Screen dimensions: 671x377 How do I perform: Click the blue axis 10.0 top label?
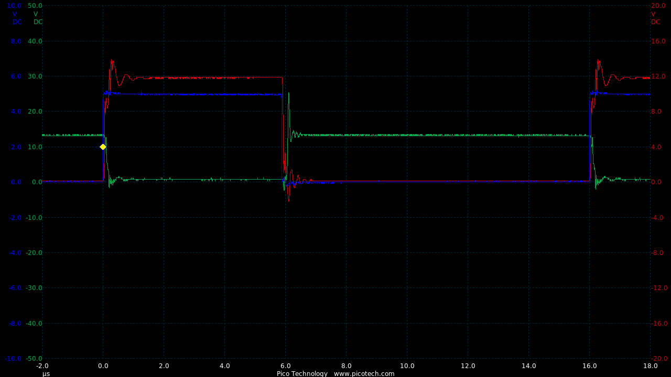tap(14, 6)
